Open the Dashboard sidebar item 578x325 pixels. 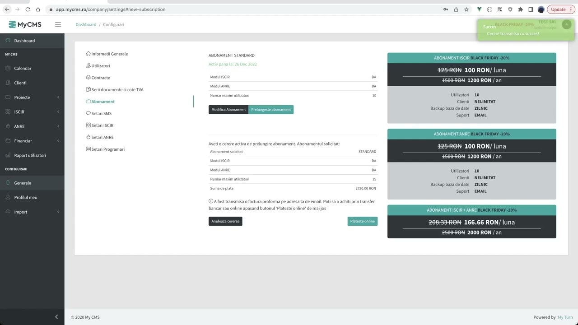point(32,41)
